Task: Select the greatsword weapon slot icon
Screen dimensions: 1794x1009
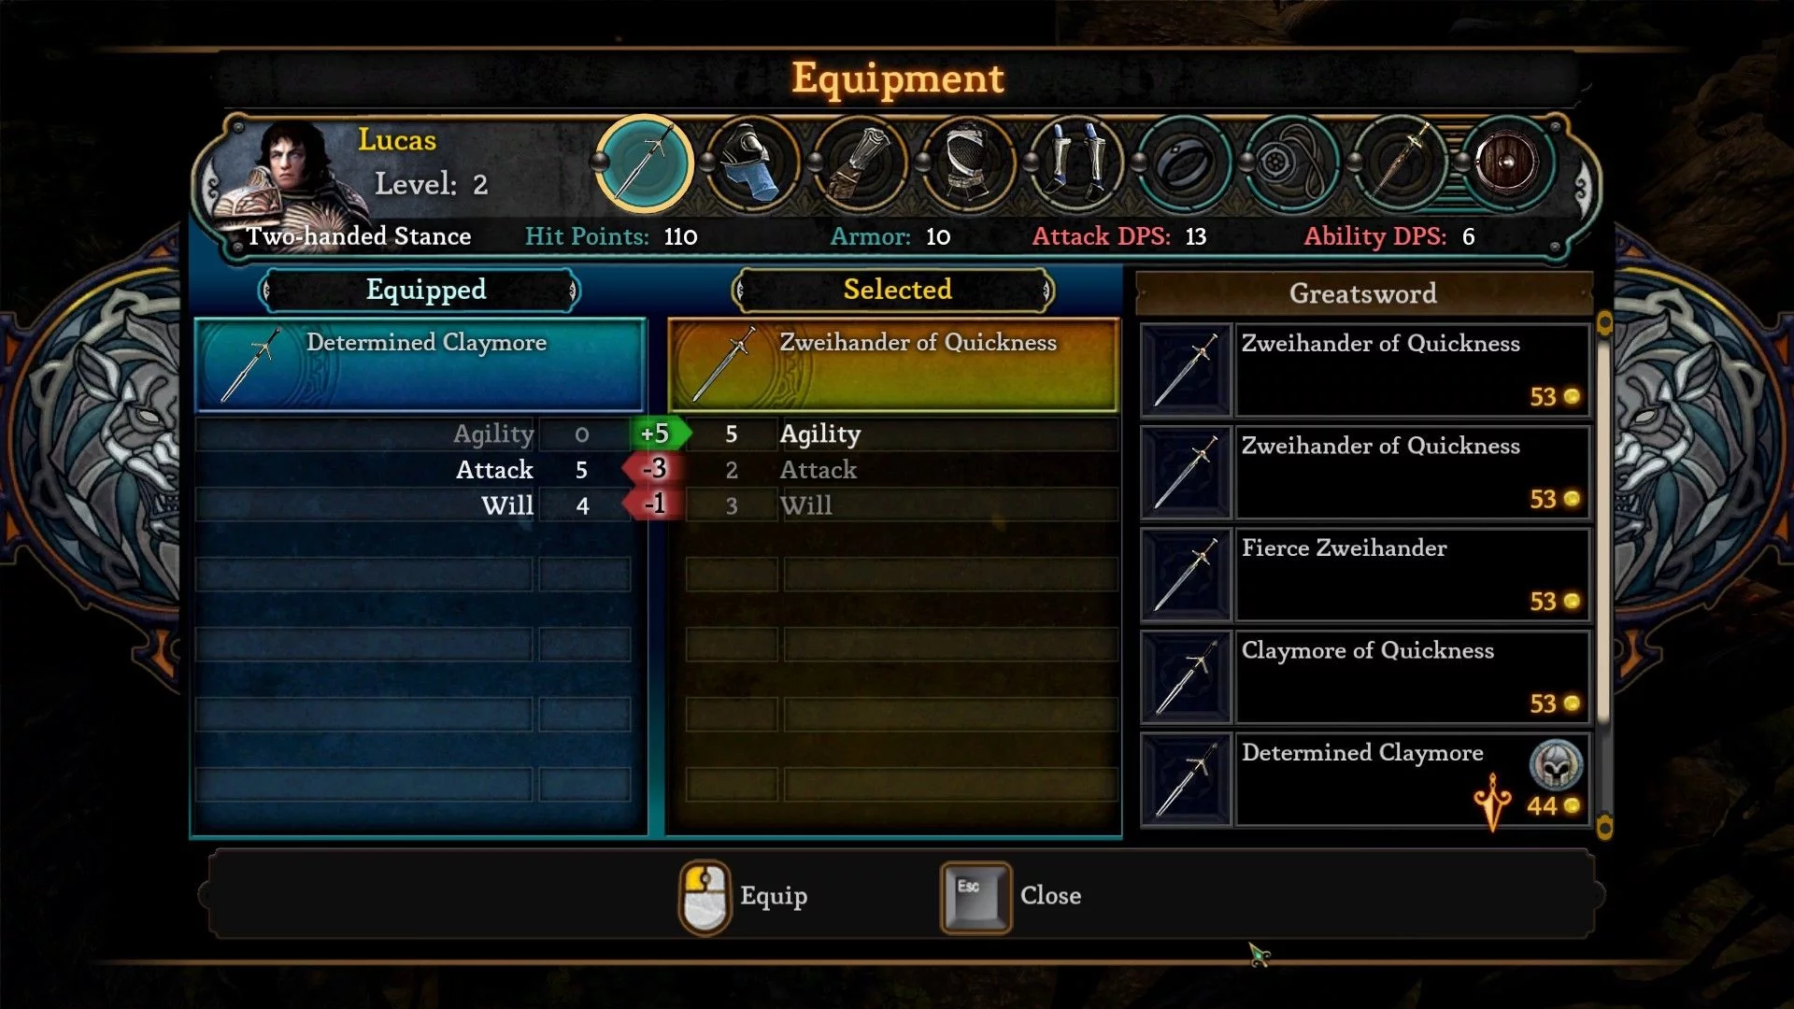Action: click(x=645, y=163)
